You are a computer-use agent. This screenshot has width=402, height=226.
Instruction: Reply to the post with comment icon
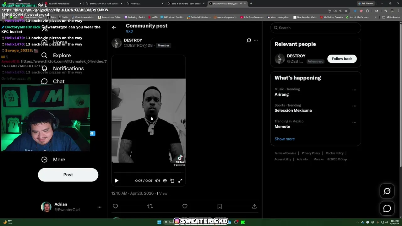coord(115,206)
